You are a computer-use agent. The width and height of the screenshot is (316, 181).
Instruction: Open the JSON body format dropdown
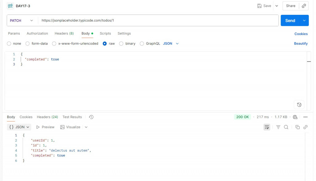pyautogui.click(x=171, y=44)
